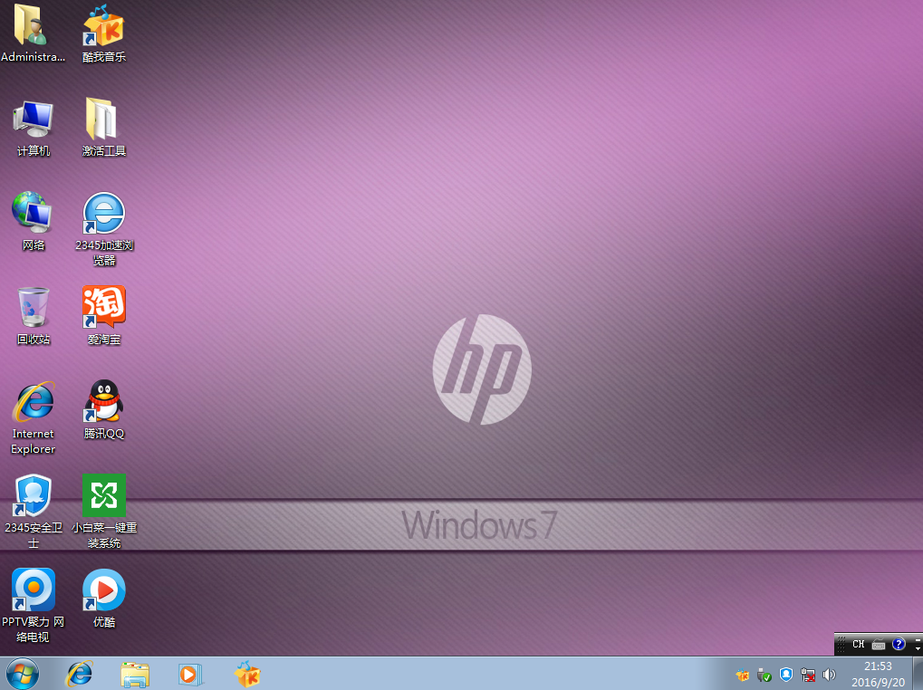Launch 腾讯QQ desktop shortcut
923x690 pixels.
point(104,410)
